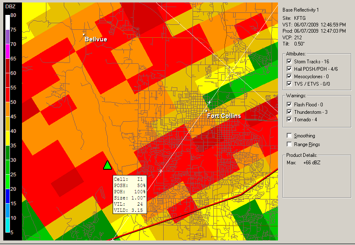
Task: Click the storm track cross beside Cell popup
Action: pos(161,171)
